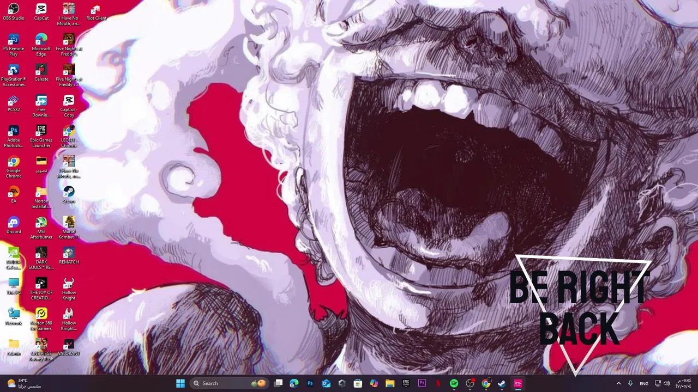Select the CapCut - Copy desktop icon
The image size is (698, 392).
point(69,106)
